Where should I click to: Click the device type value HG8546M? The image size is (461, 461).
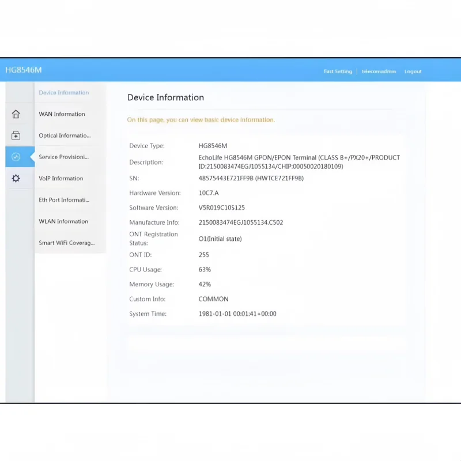[x=213, y=146]
